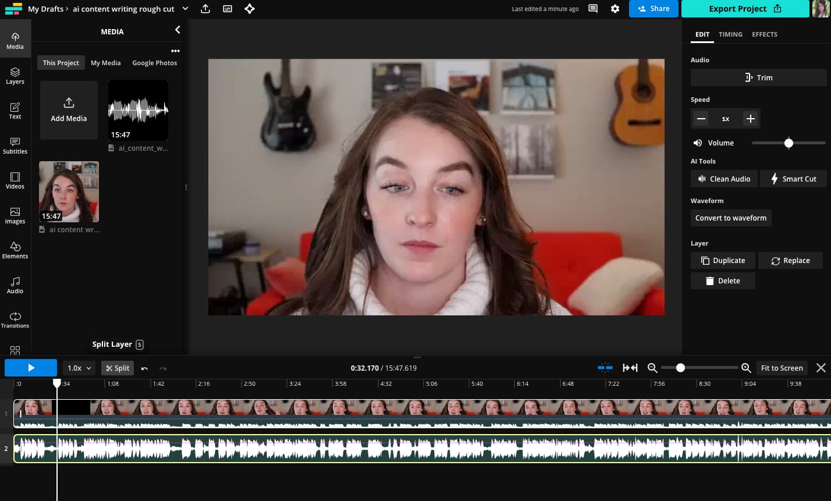Zoom in on the timeline

pyautogui.click(x=746, y=368)
